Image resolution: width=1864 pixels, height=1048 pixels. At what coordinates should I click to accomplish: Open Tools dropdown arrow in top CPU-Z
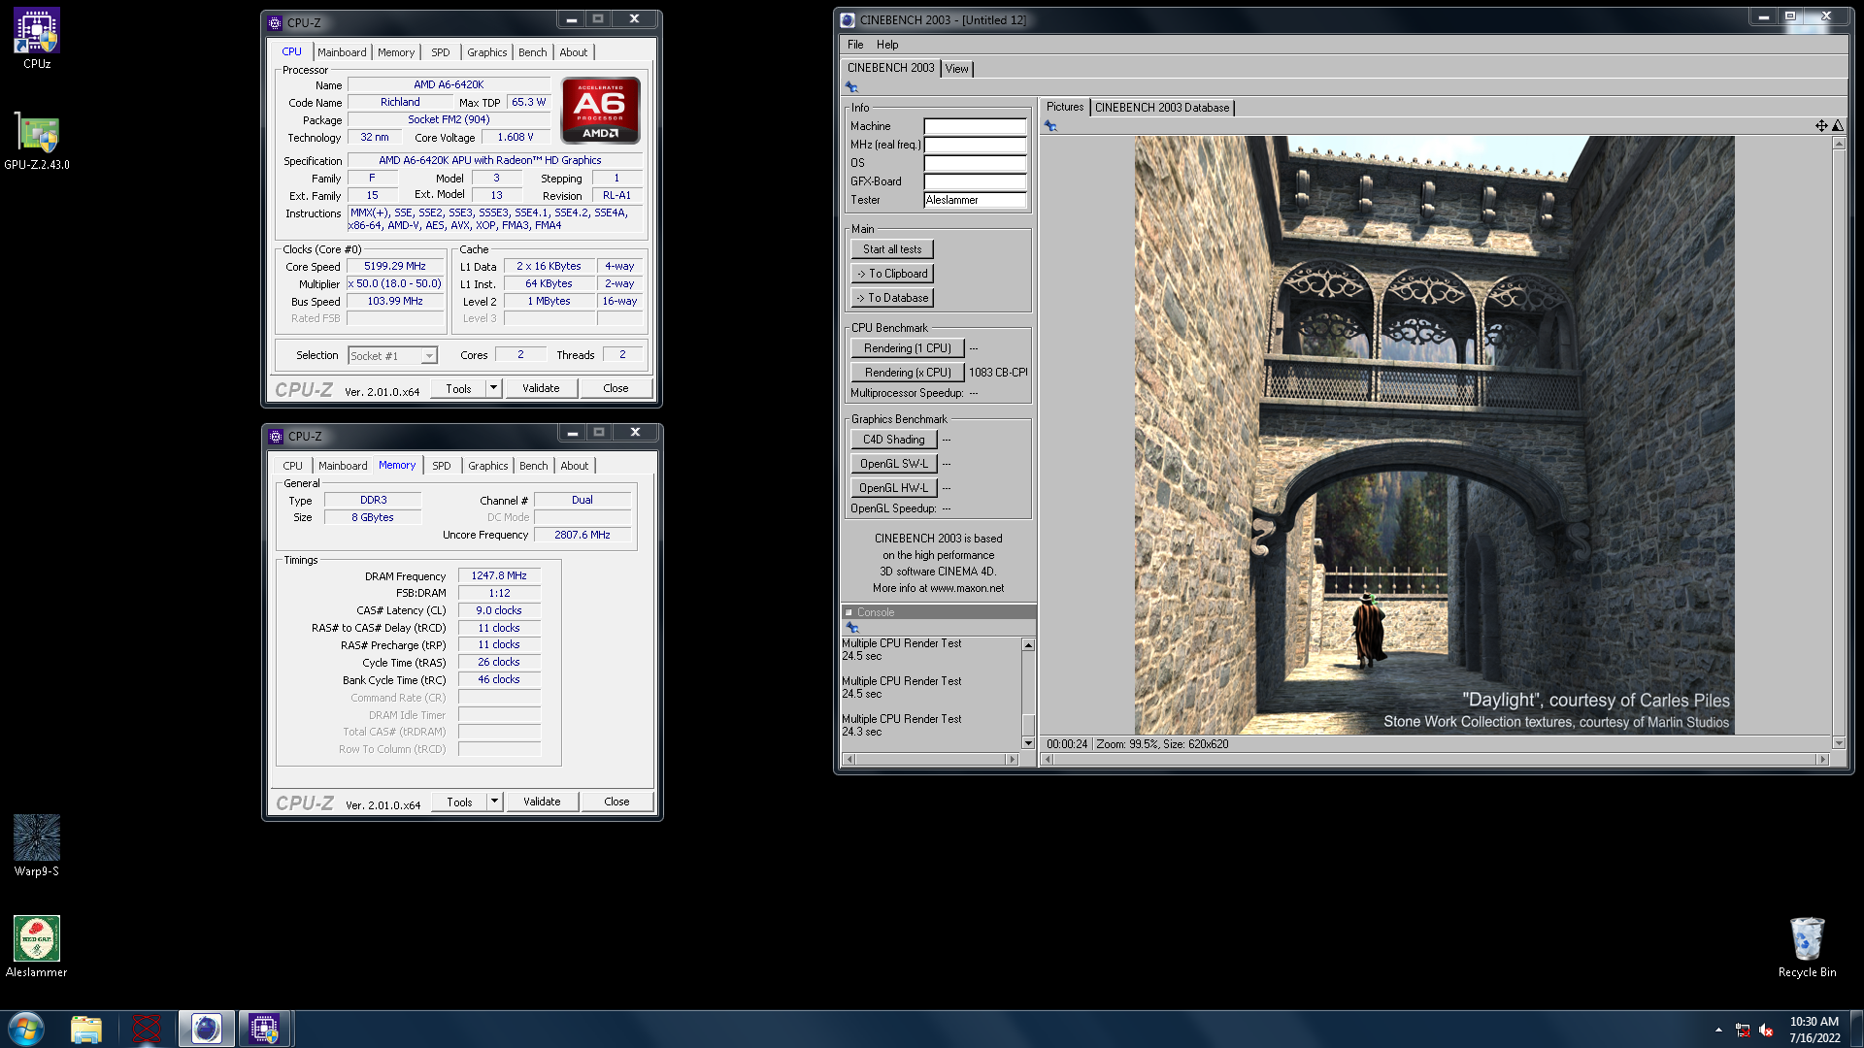[493, 388]
